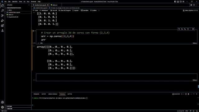Open new terminal profile dropdown
The image size is (199, 112).
[x=183, y=94]
